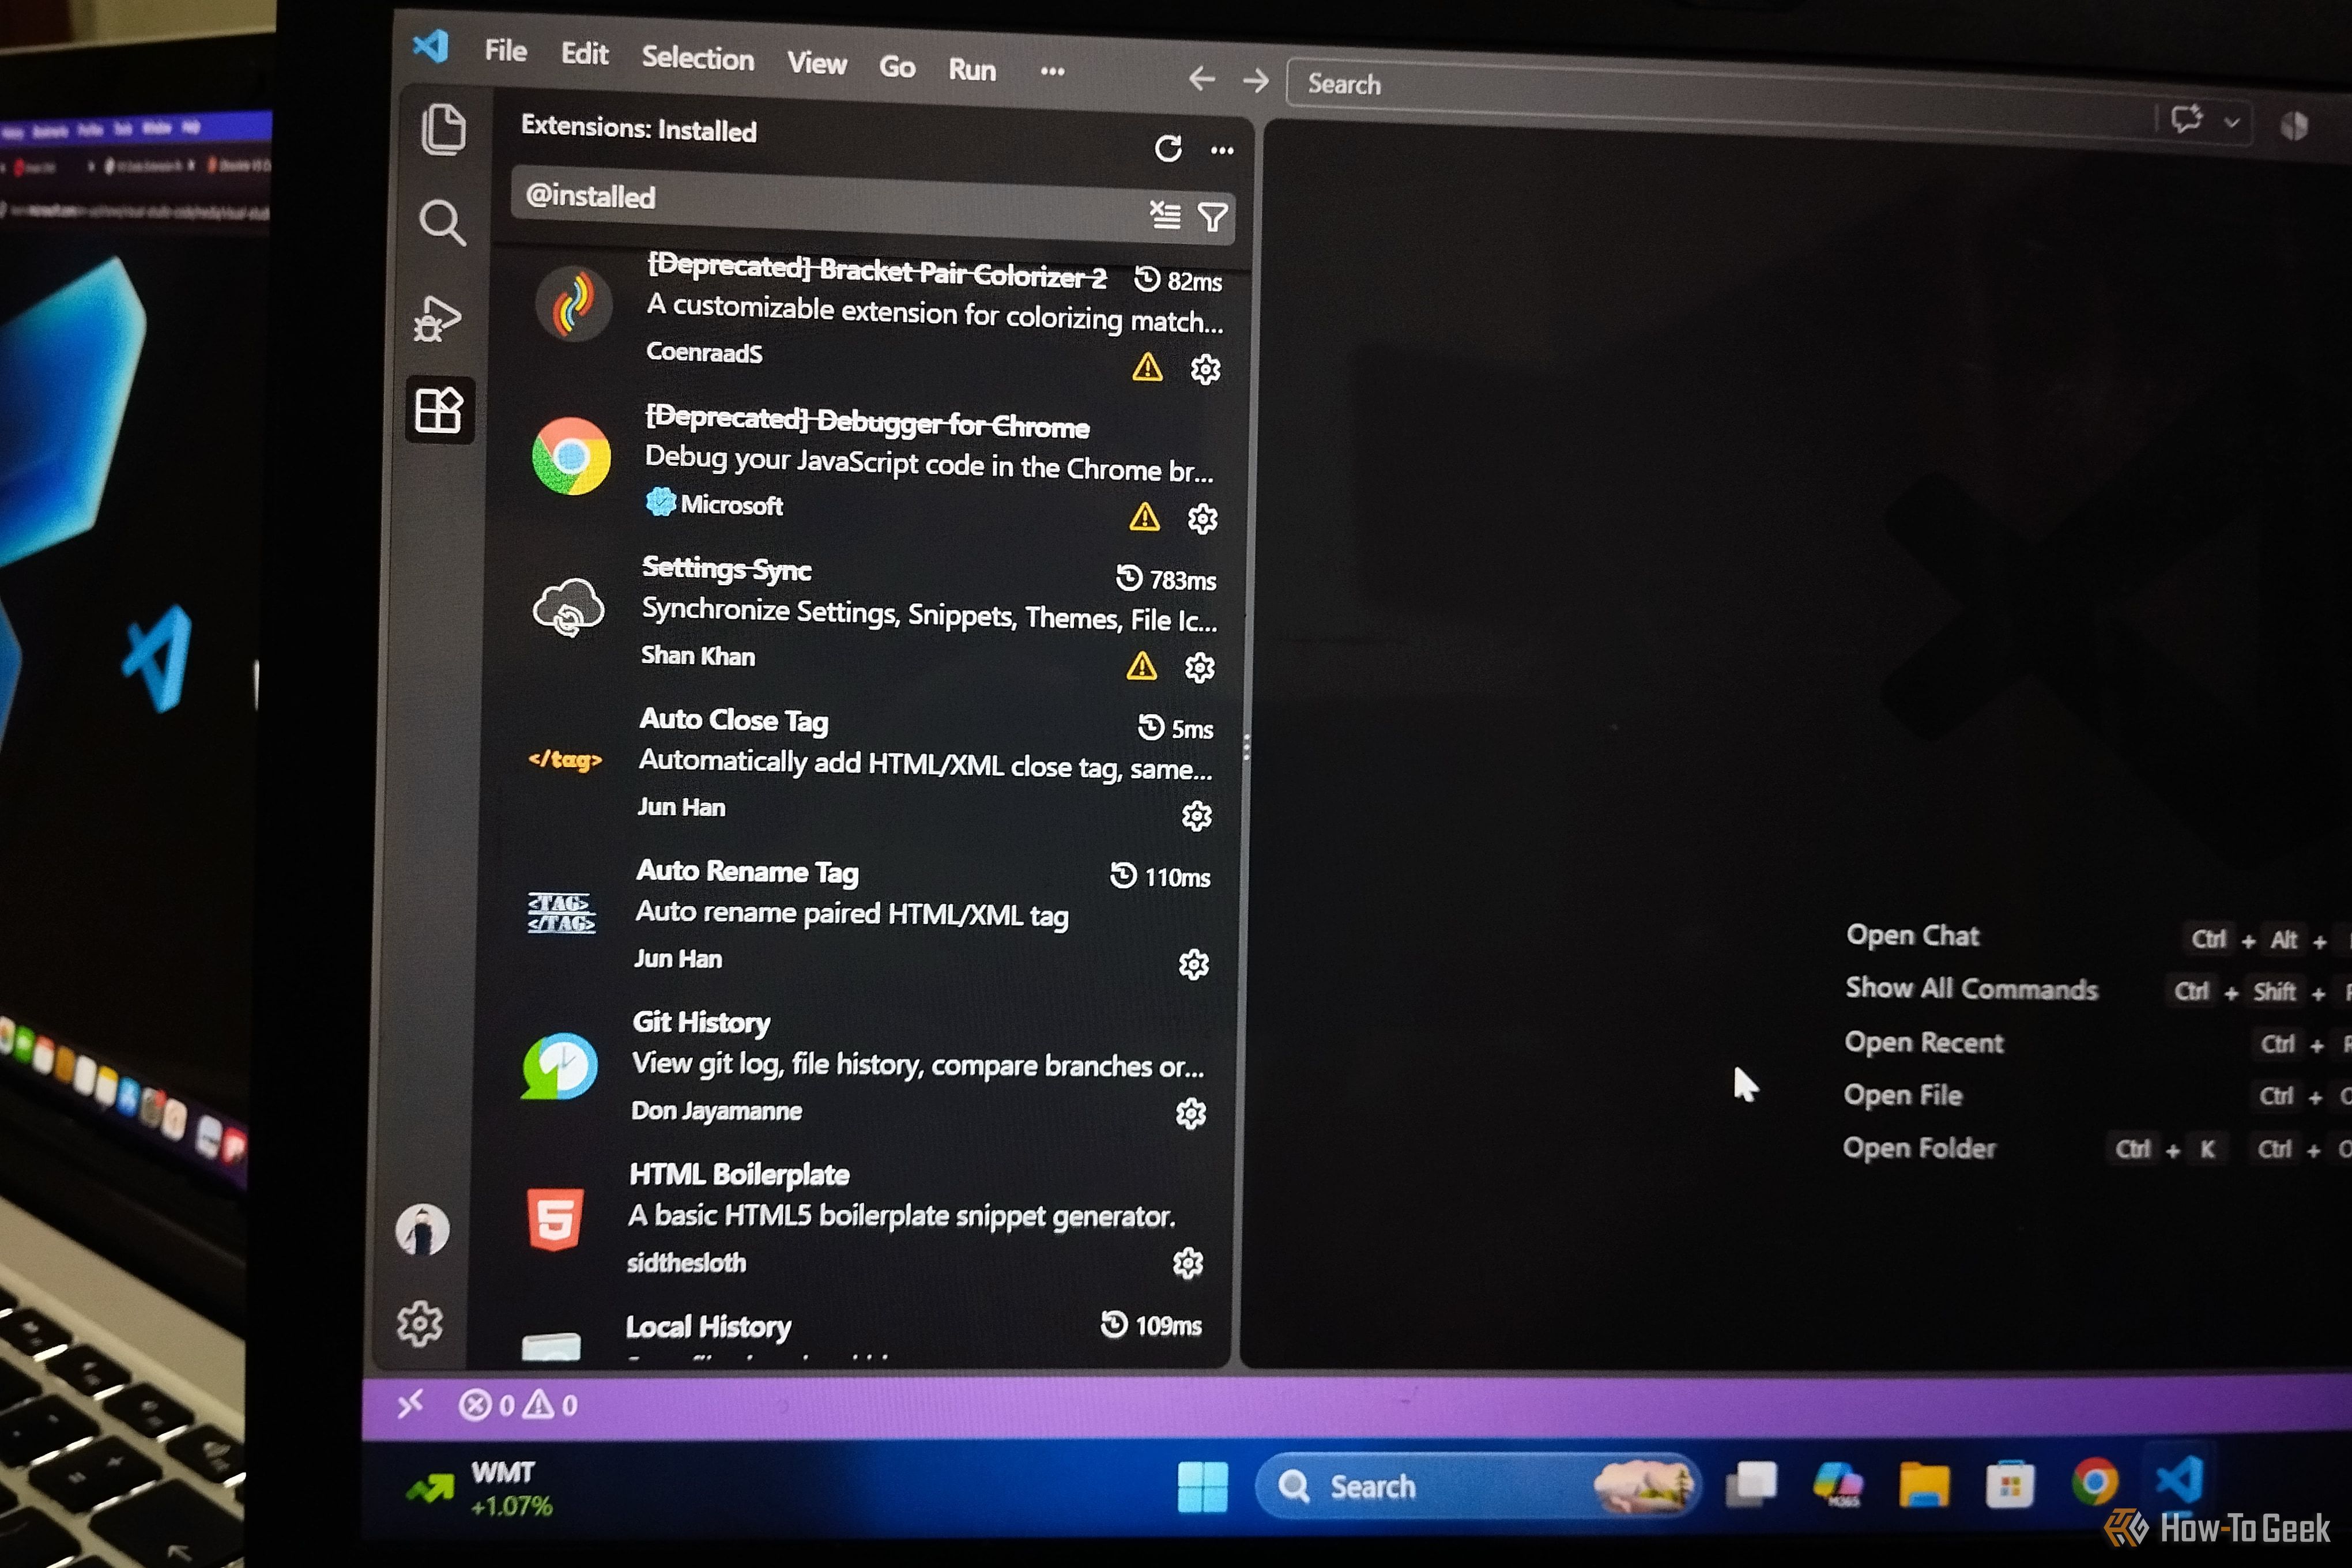Viewport: 2352px width, 1568px height.
Task: Open Chrome from the Windows taskbar
Action: click(2094, 1482)
